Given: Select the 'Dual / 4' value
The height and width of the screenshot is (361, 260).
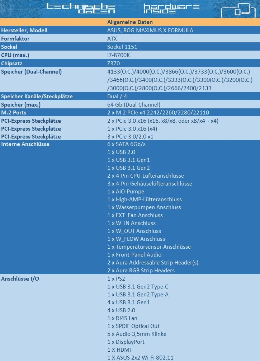Looking at the screenshot, I should [x=117, y=96].
